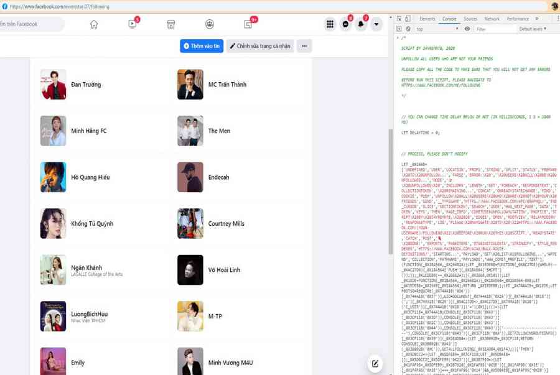Click the Facebook search box
Viewport: 560px width, 375px height.
pos(32,24)
